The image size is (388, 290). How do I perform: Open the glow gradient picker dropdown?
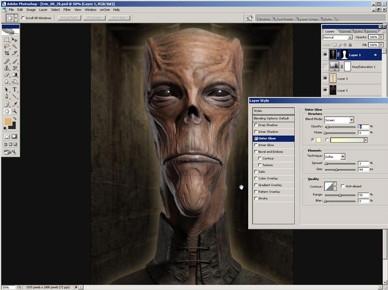coord(366,140)
